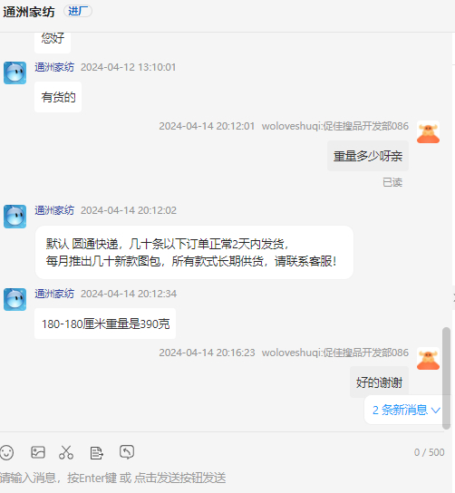Image resolution: width=455 pixels, height=493 pixels.
Task: Click the send image icon
Action: [x=38, y=452]
